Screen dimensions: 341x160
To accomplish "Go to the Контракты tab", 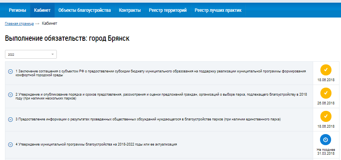I will click(x=130, y=10).
